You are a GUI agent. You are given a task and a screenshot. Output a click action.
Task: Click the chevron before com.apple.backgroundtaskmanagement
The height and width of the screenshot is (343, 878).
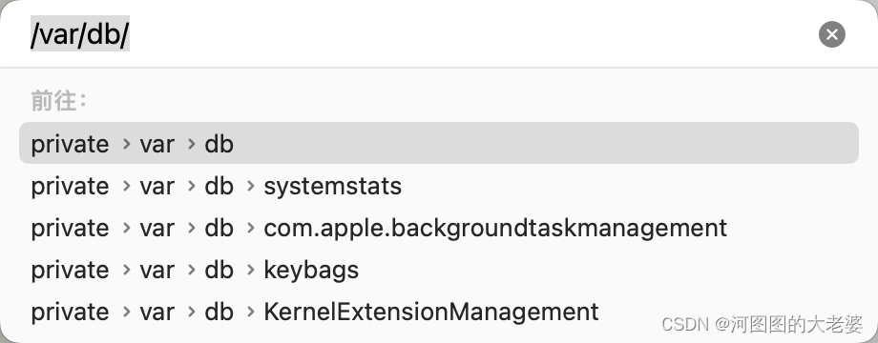251,229
